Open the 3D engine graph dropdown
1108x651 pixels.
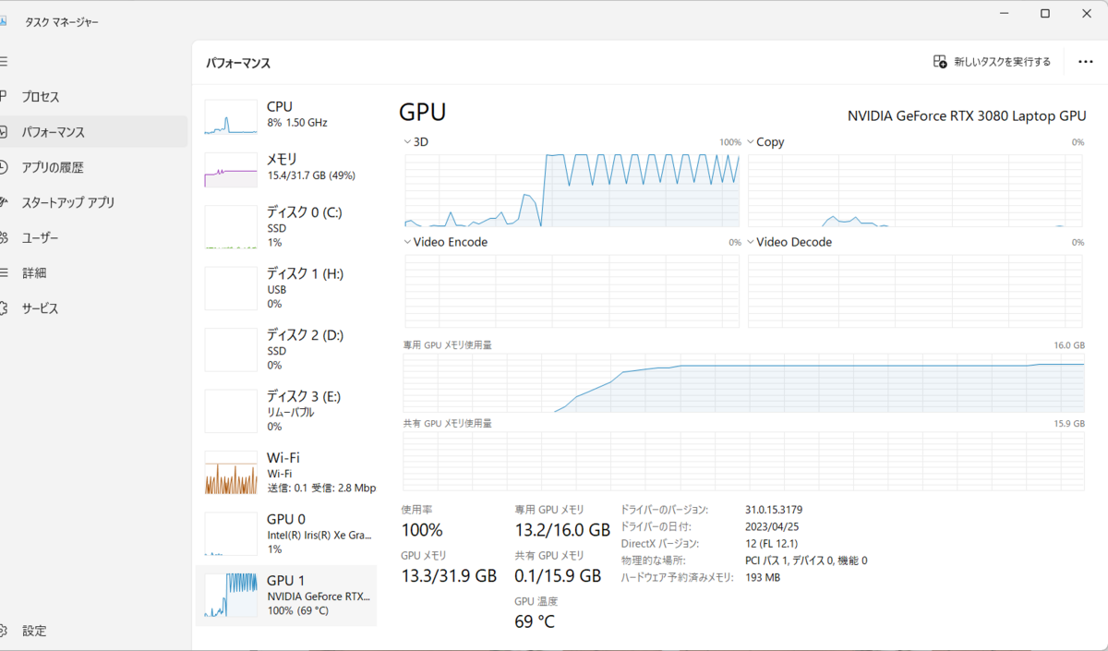pyautogui.click(x=408, y=142)
